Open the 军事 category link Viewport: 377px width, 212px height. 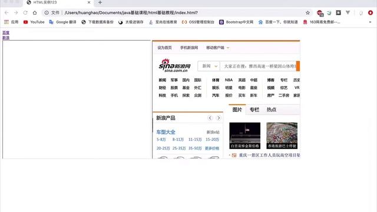(x=174, y=80)
